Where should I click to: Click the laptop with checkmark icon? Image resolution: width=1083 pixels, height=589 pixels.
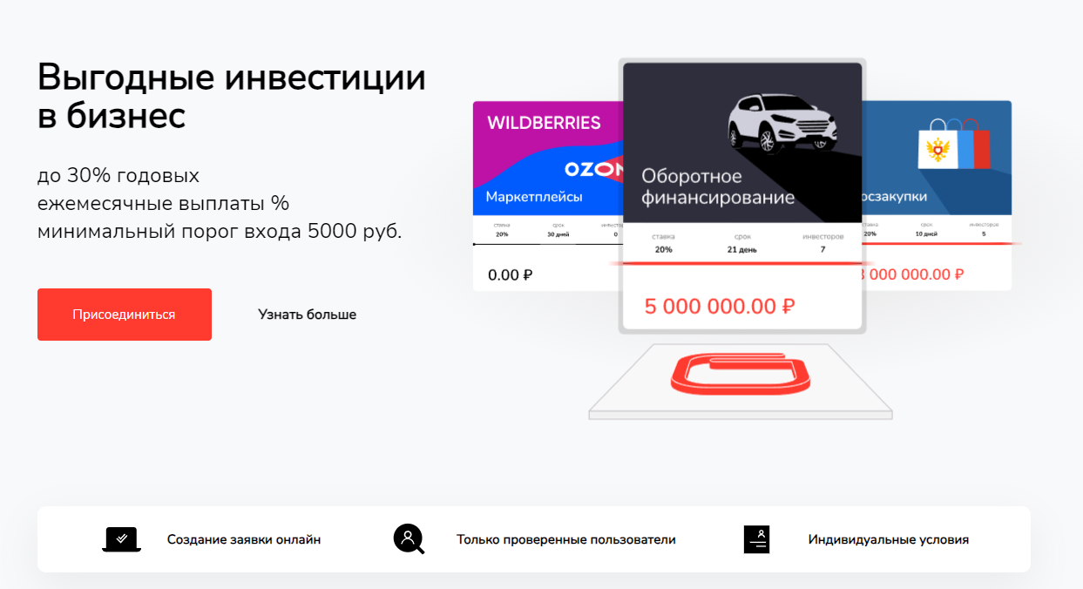pyautogui.click(x=121, y=539)
